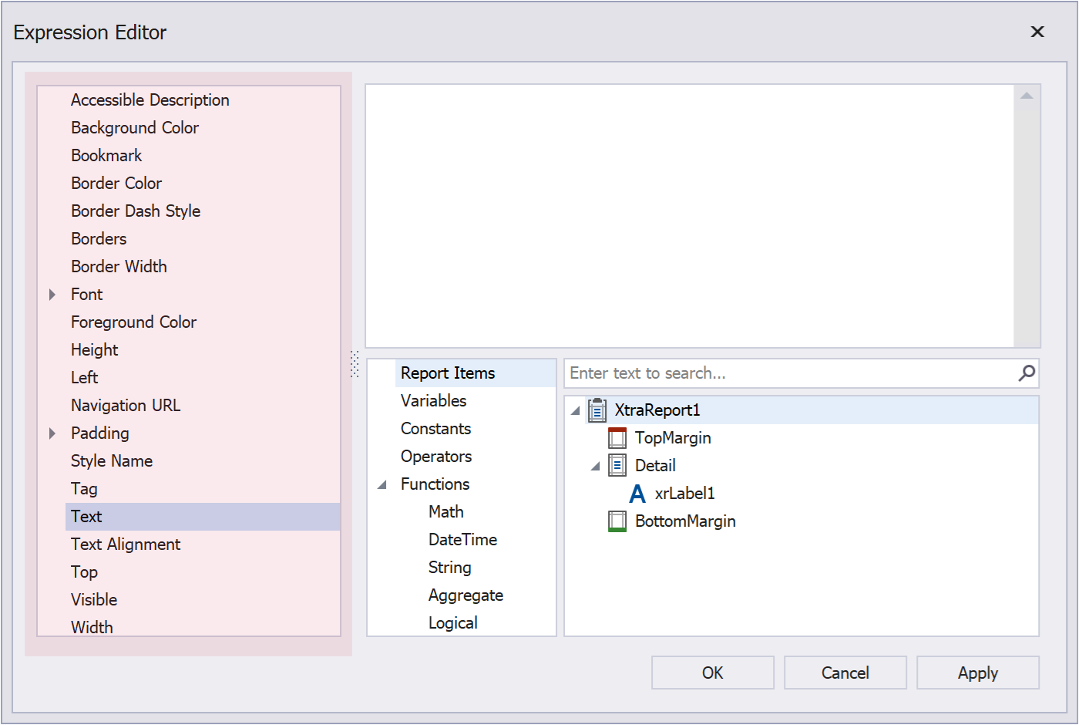The image size is (1079, 725).
Task: Click the Detail band icon
Action: click(x=617, y=465)
